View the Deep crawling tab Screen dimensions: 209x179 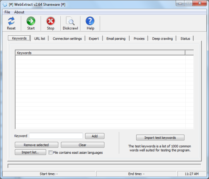(162, 38)
